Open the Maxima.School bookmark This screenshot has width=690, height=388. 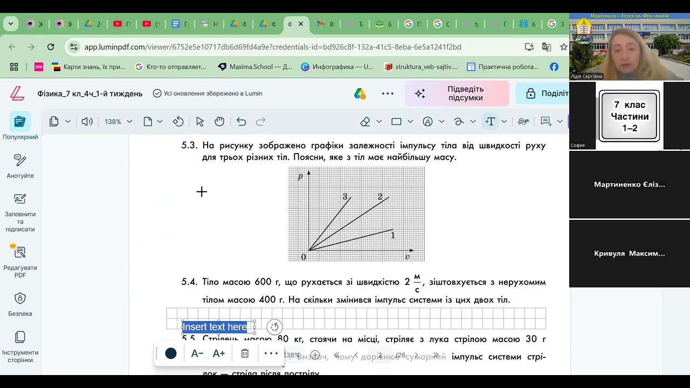255,67
